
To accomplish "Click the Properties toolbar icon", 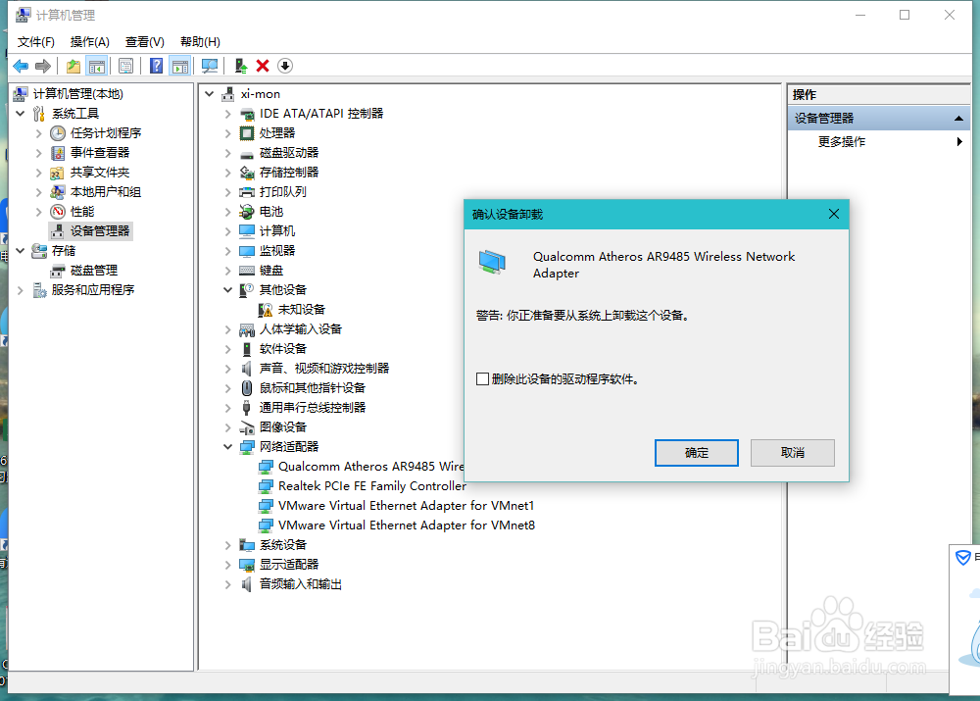I will [x=125, y=66].
